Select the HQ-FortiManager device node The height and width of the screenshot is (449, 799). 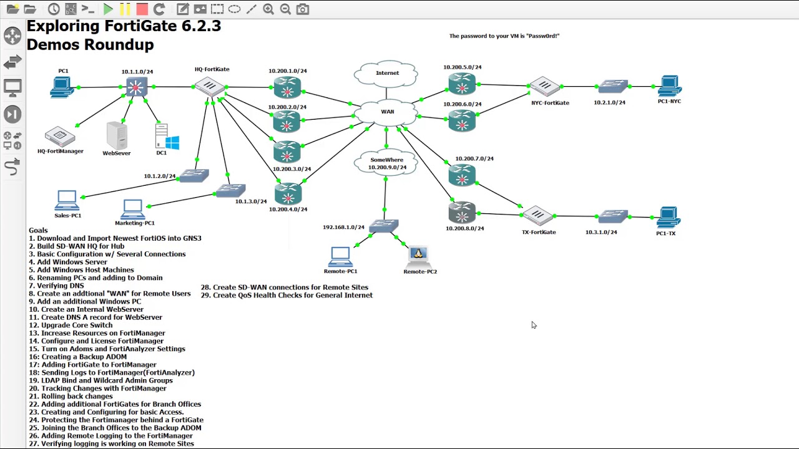click(60, 136)
